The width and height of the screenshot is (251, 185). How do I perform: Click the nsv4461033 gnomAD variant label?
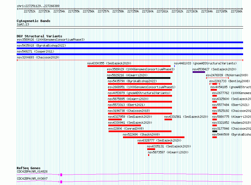[x=205, y=63]
